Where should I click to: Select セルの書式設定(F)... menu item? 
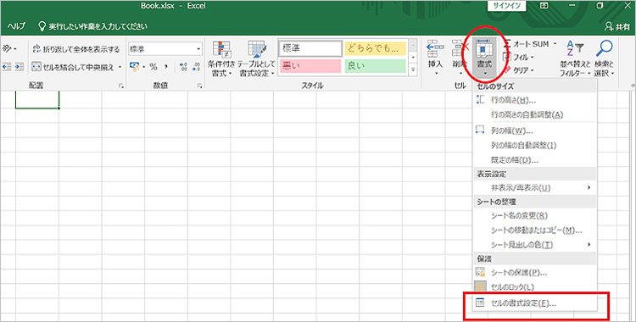pos(534,303)
